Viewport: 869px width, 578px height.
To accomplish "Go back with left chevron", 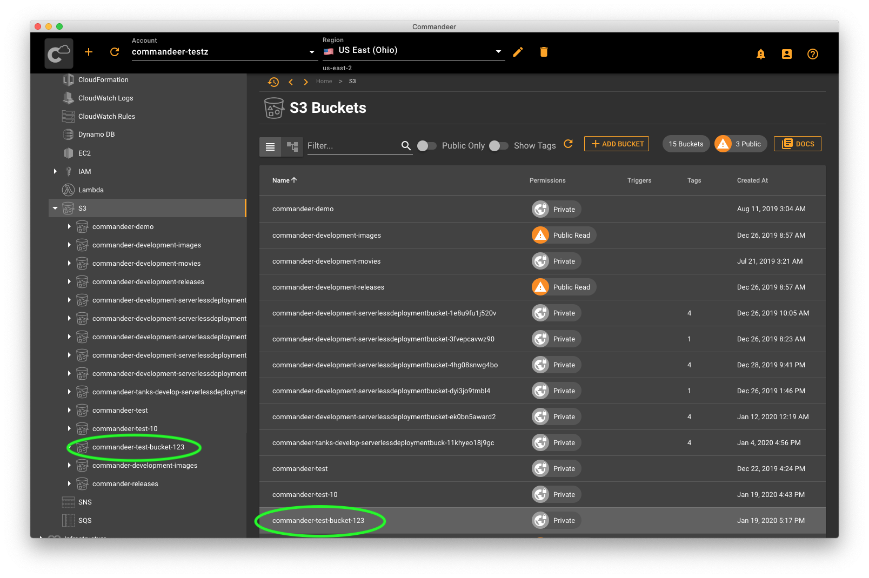I will click(291, 82).
